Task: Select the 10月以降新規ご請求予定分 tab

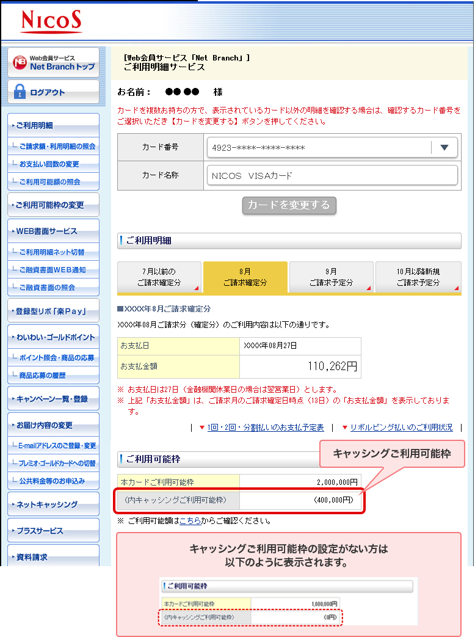Action: (418, 277)
